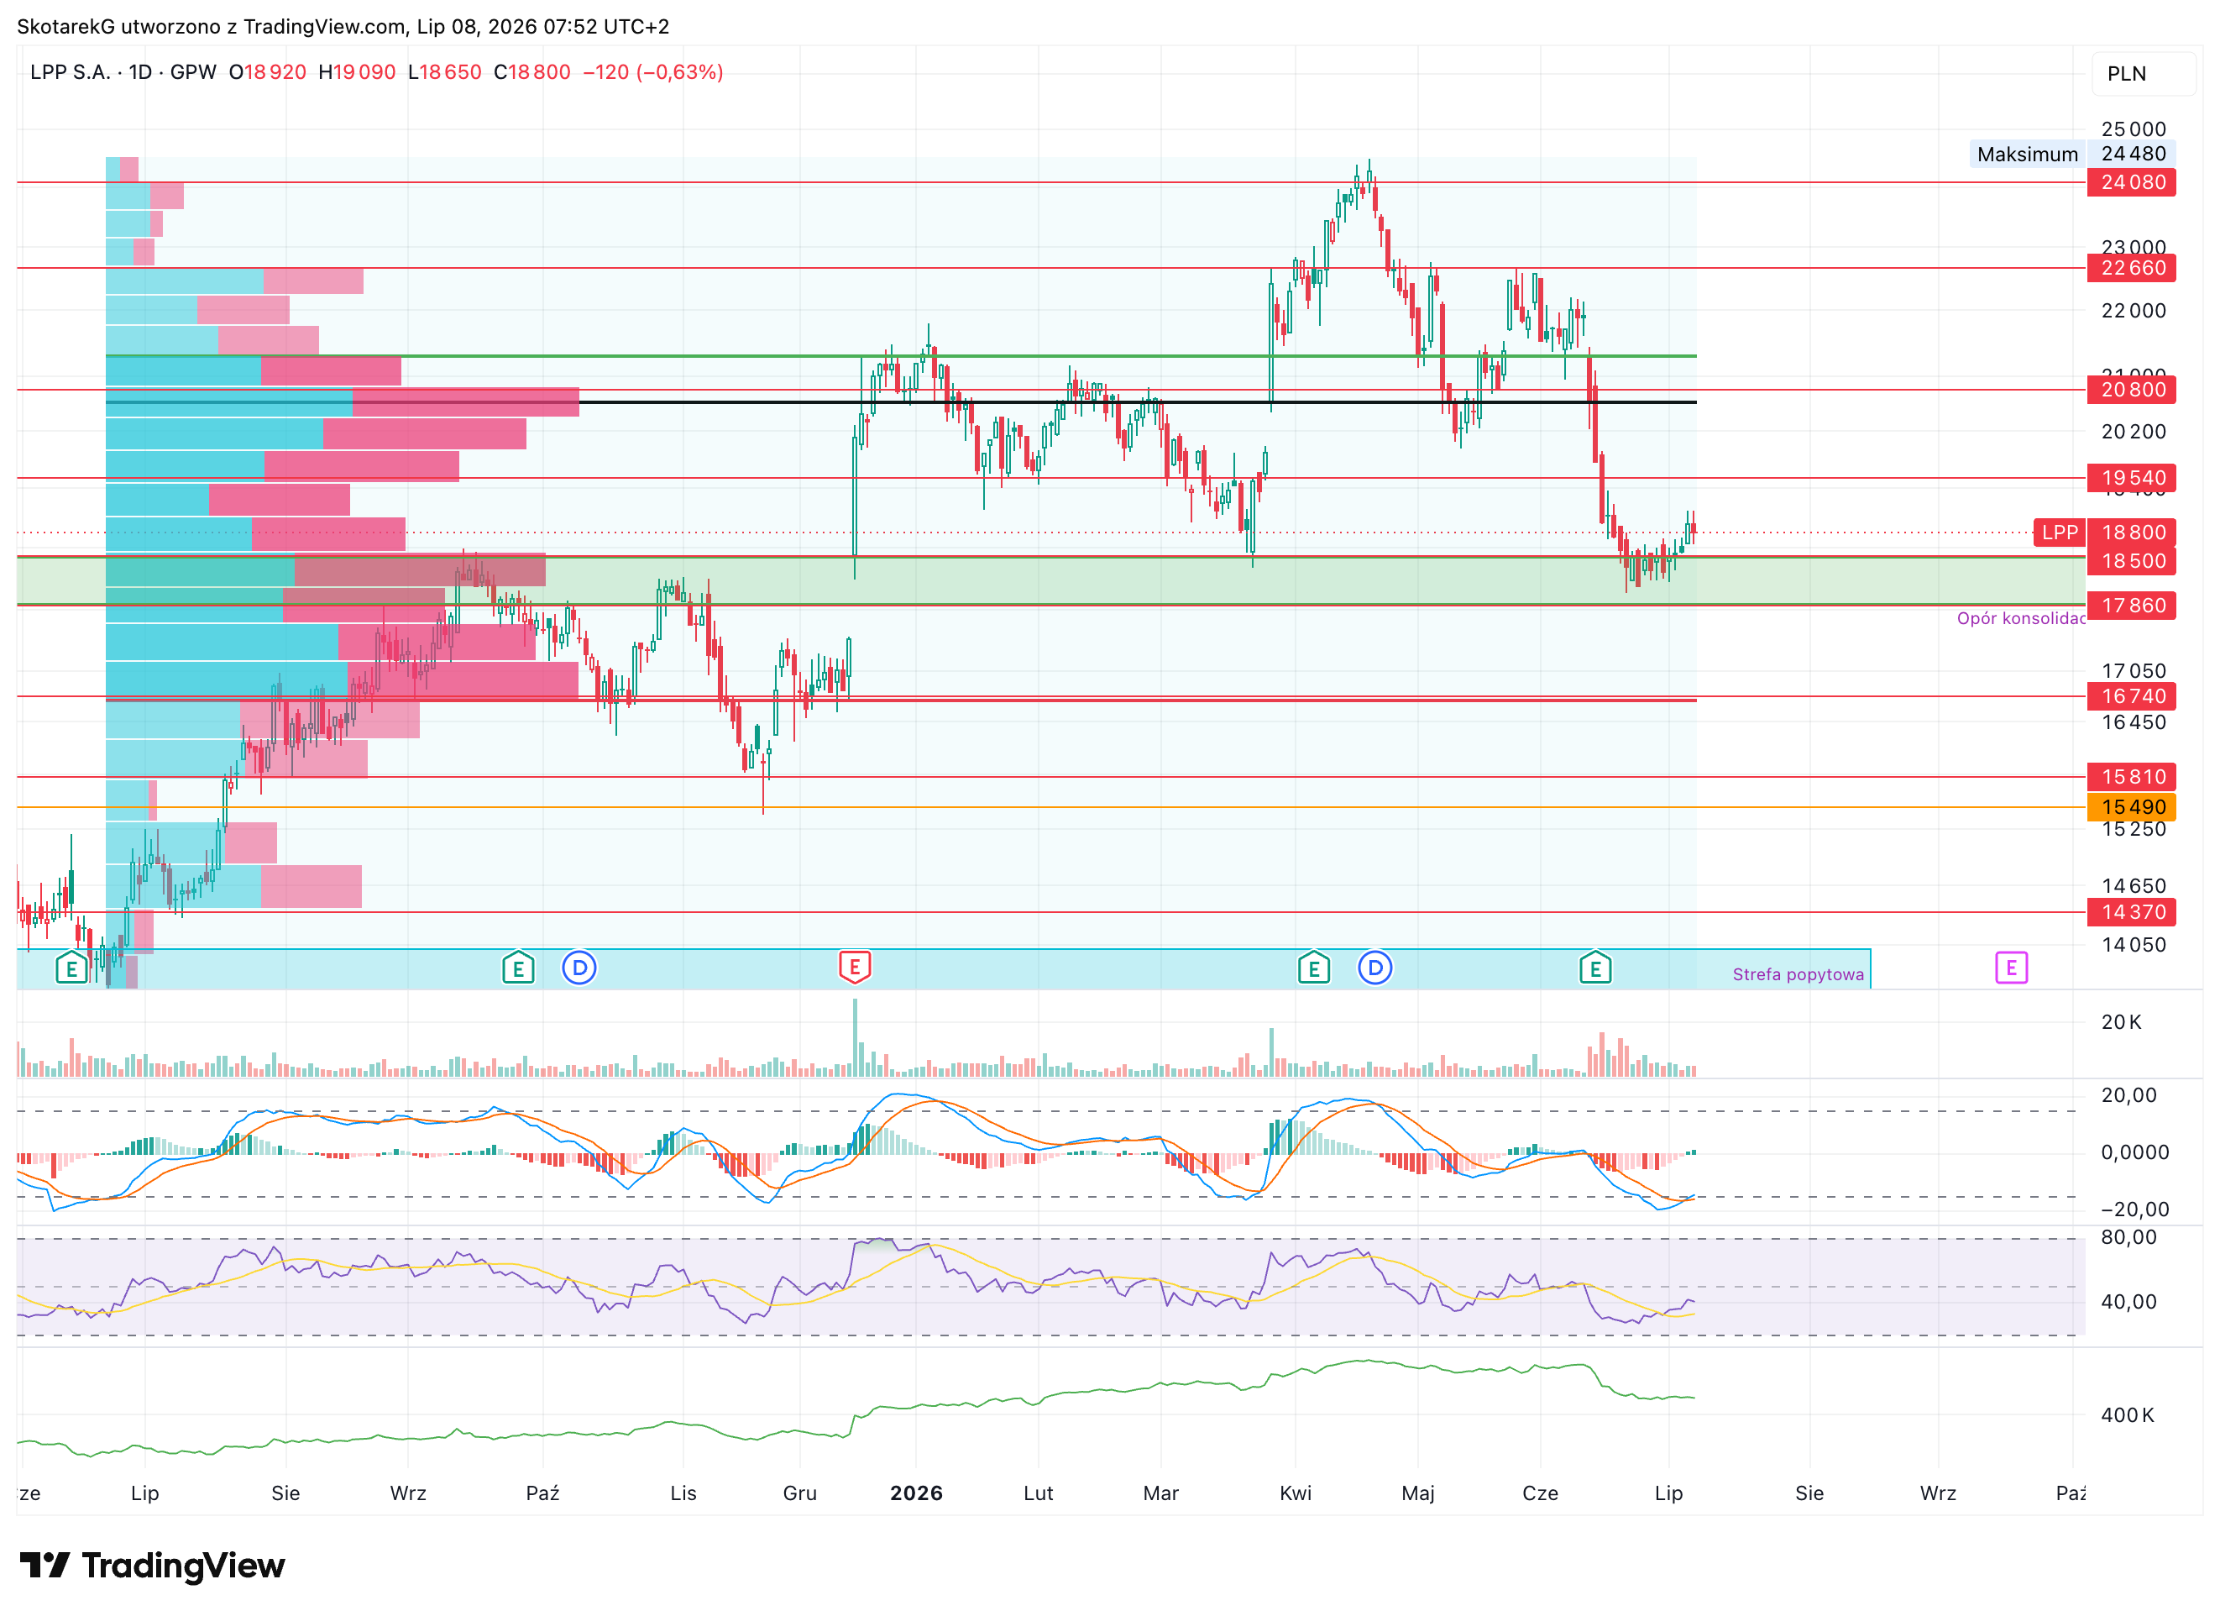Click the LPP 18 800 current price label
2220x1616 pixels.
click(2104, 532)
